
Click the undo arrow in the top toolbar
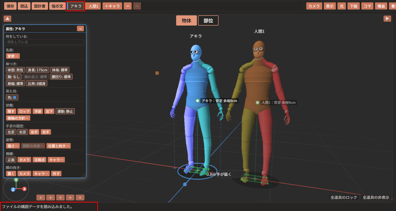128,6
